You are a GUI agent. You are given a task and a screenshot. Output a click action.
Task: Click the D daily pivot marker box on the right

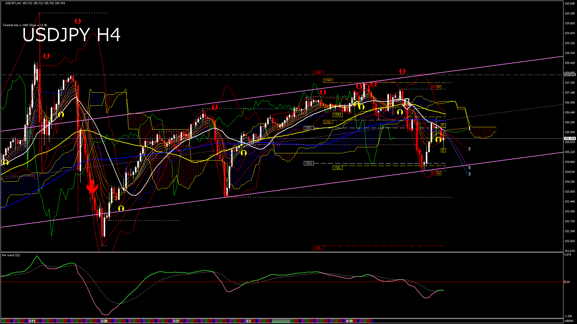(x=443, y=125)
